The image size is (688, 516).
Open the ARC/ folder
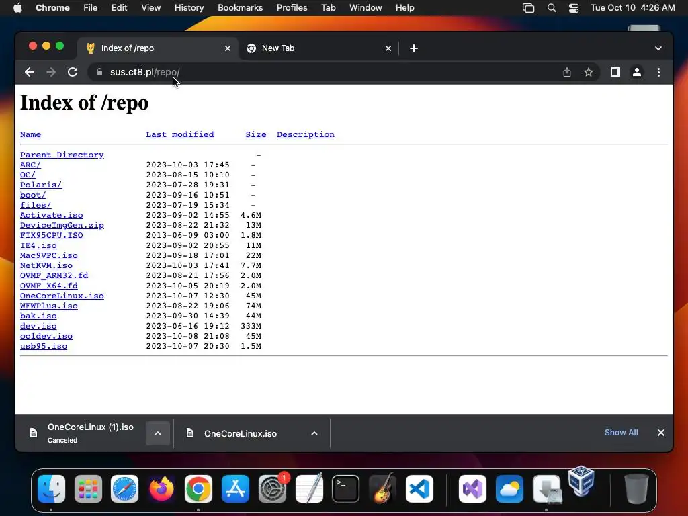tap(30, 165)
